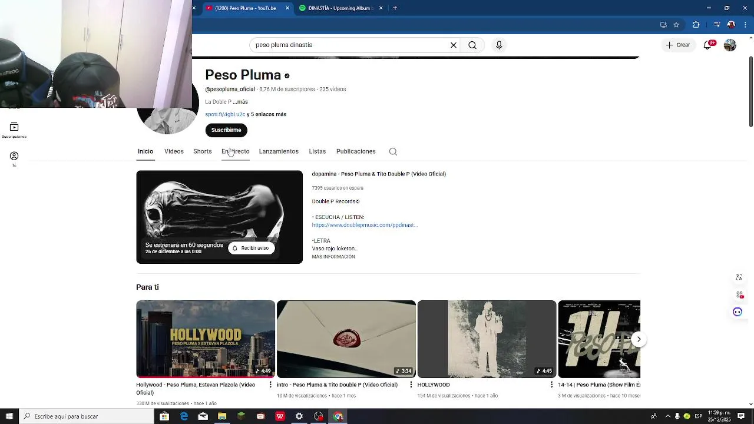754x424 pixels.
Task: Open options menu for HOLLYWOOD video
Action: (x=551, y=385)
